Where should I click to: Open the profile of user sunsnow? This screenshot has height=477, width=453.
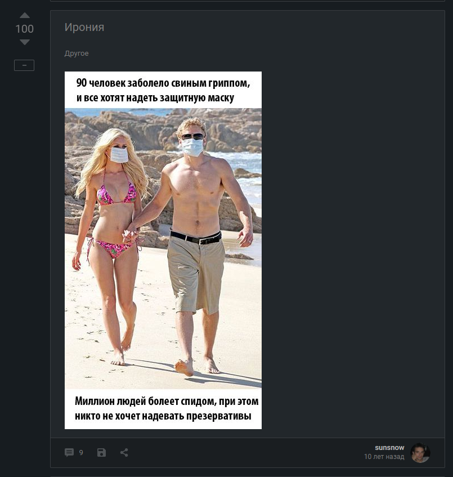pos(389,448)
